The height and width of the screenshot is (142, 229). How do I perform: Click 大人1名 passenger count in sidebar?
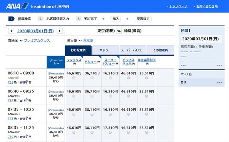[x=186, y=74]
